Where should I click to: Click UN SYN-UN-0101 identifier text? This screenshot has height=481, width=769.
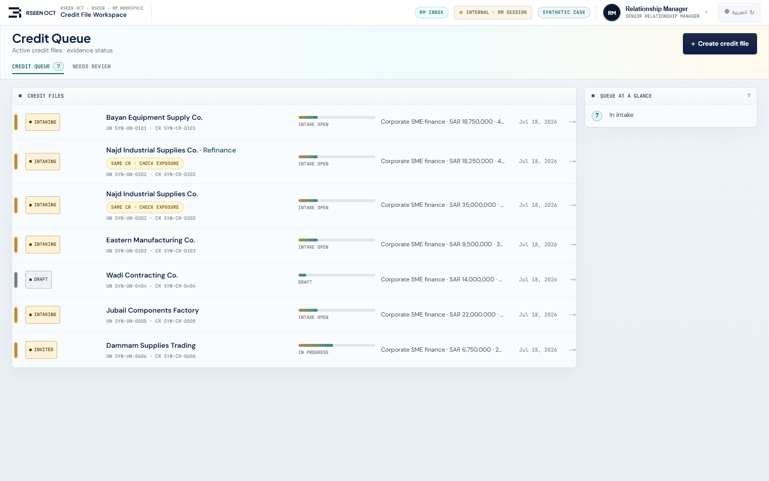click(126, 128)
